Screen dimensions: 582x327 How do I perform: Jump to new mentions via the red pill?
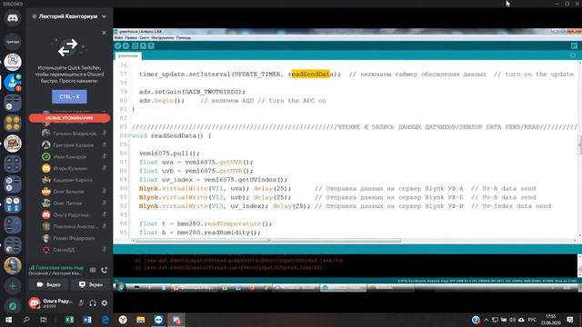pos(69,118)
